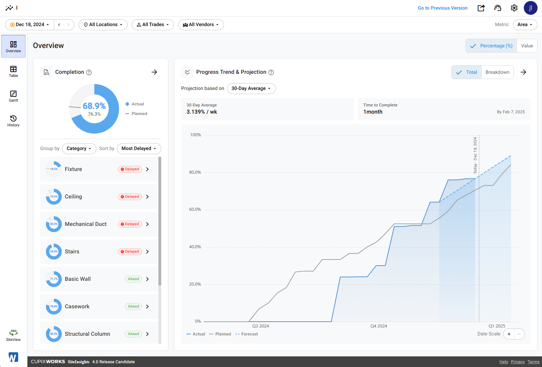Select Total chart mode

[467, 72]
